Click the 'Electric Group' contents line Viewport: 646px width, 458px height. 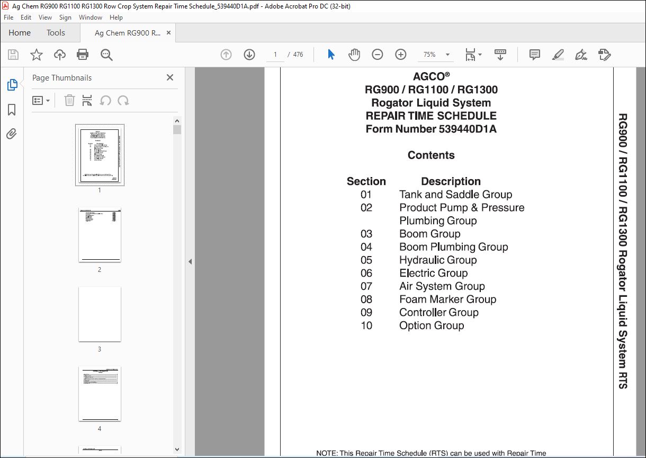[433, 273]
